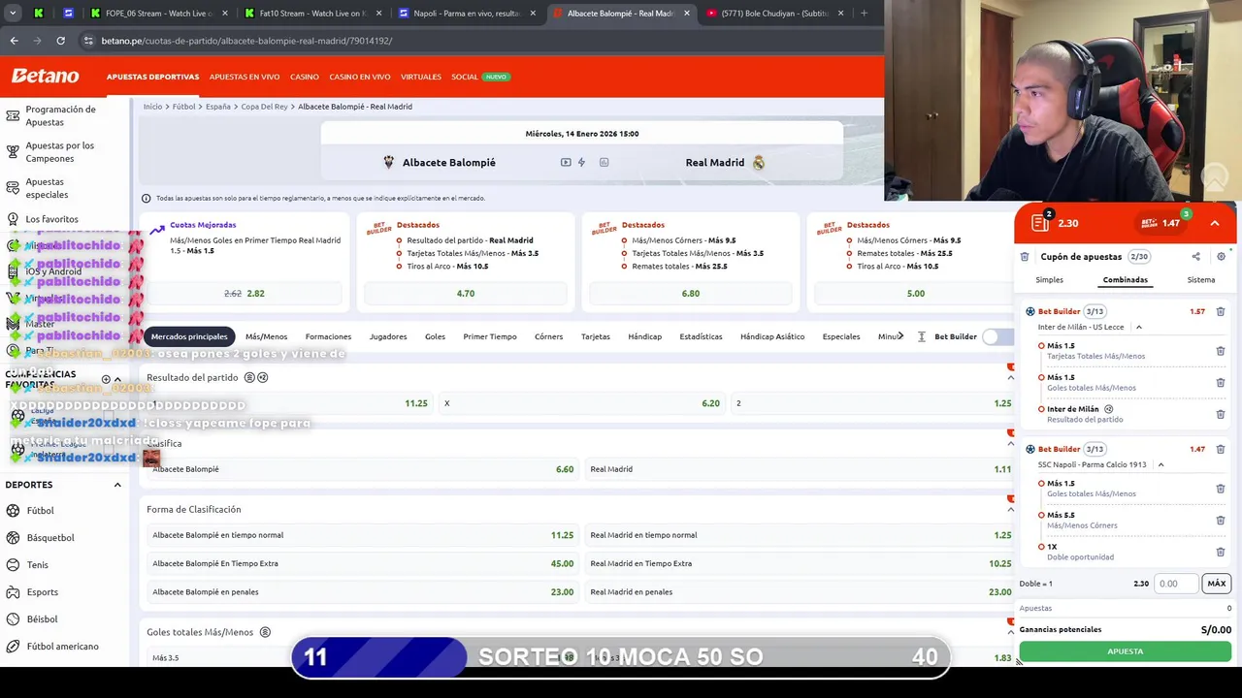Share the bet coupon
This screenshot has width=1242, height=698.
tap(1195, 257)
